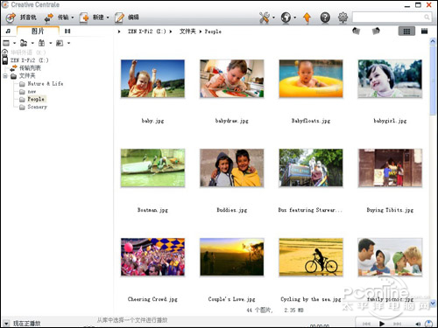Click the edit button in the toolbar
The height and width of the screenshot is (328, 438).
click(x=127, y=17)
